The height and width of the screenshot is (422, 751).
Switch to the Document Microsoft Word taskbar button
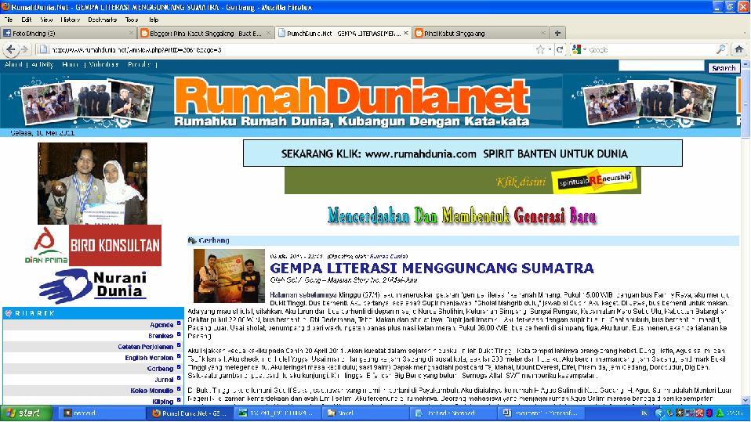[x=540, y=413]
